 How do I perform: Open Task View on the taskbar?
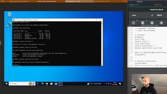[38, 84]
